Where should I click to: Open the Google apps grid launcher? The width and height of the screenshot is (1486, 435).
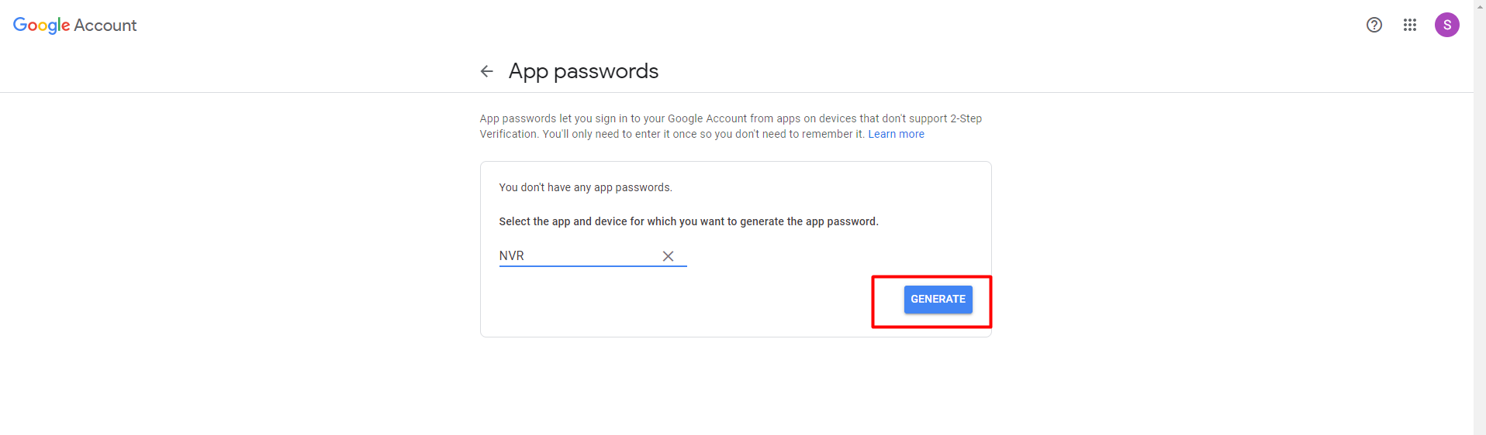[x=1410, y=25]
